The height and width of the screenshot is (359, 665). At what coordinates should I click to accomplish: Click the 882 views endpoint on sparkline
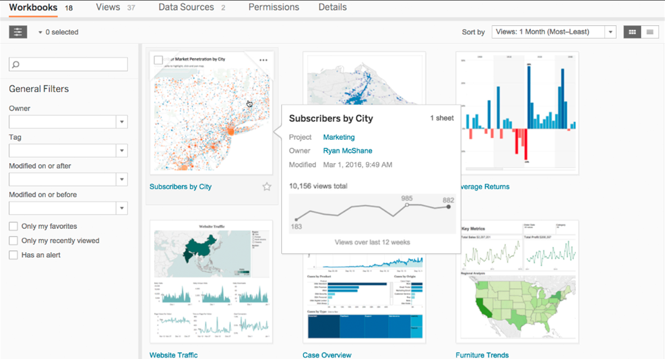448,207
